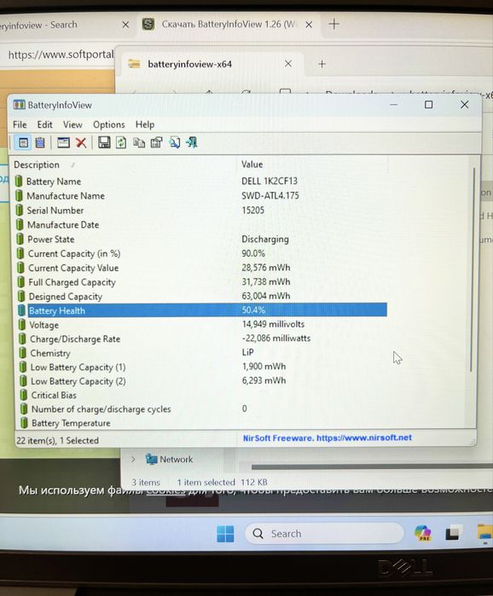Open the Options menu
The width and height of the screenshot is (493, 596).
pyautogui.click(x=109, y=124)
